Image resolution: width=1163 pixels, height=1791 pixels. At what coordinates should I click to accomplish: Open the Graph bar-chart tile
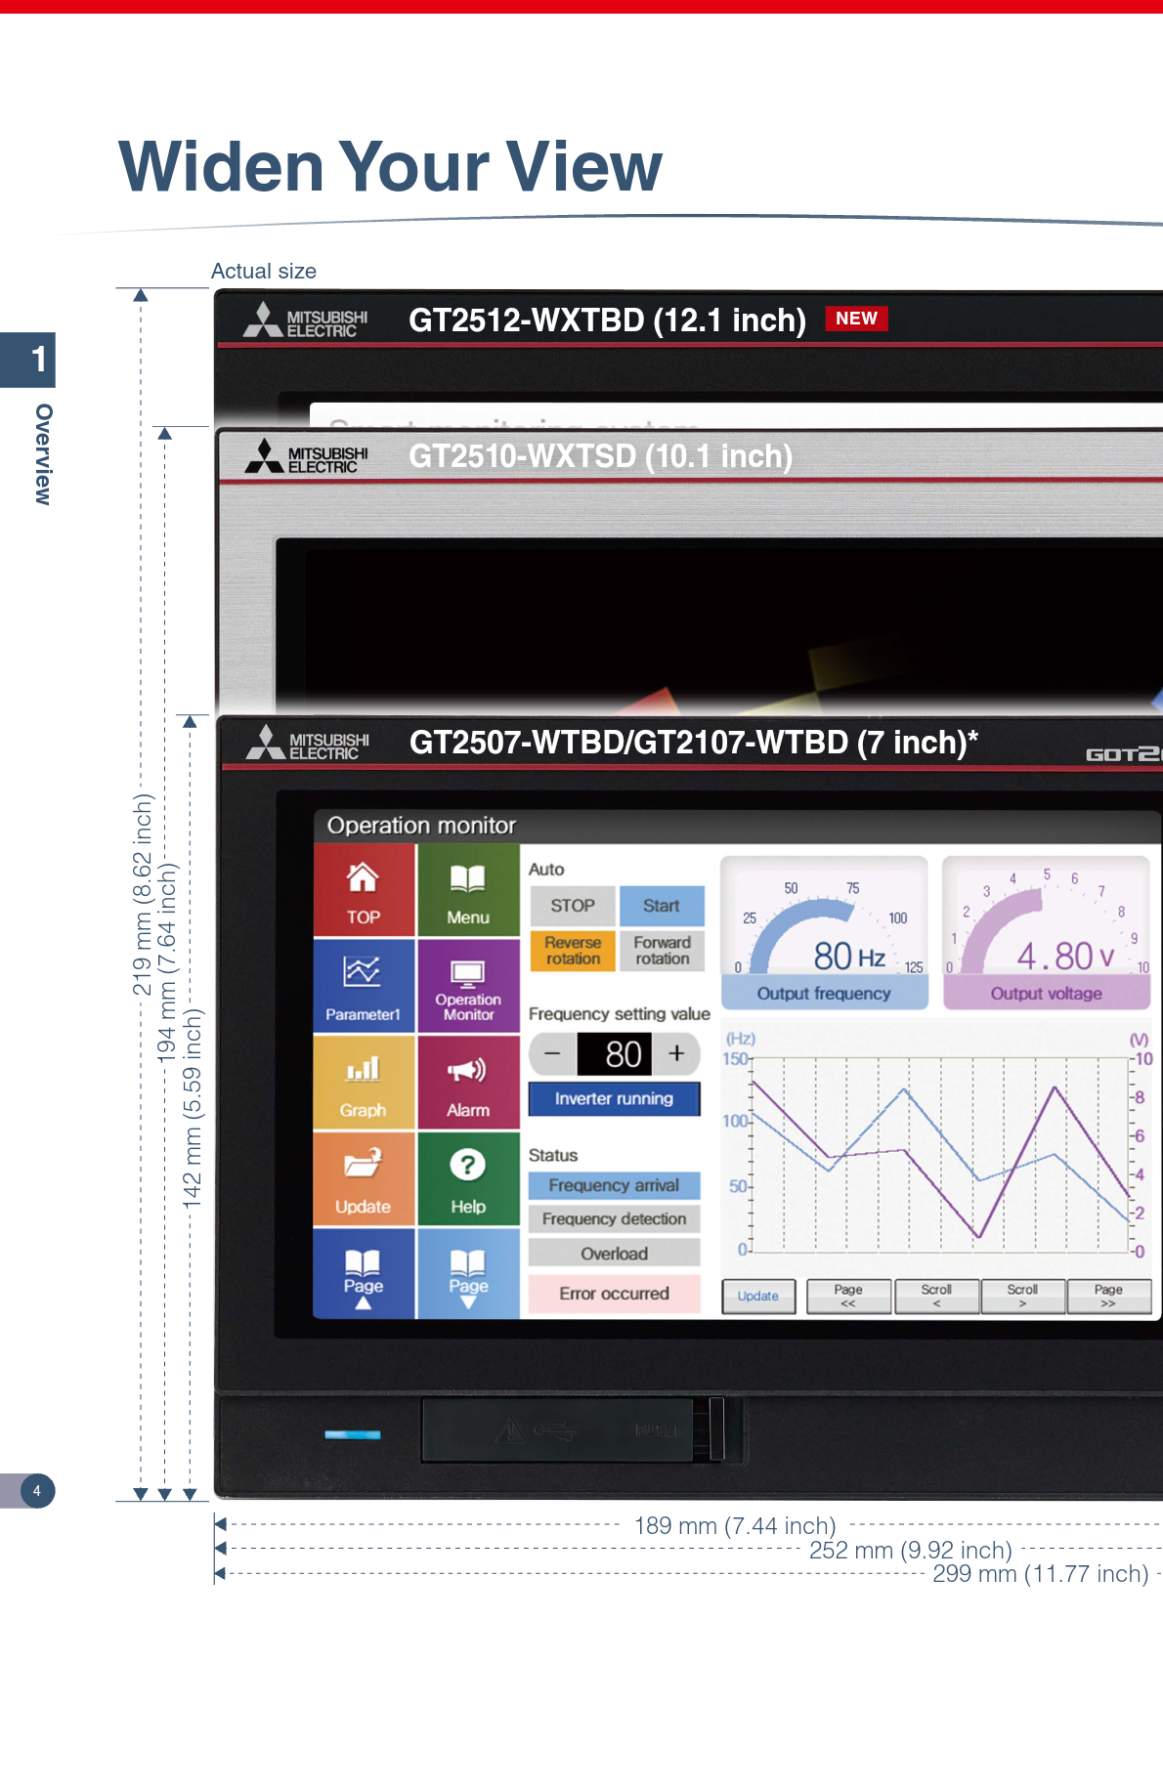click(x=363, y=1083)
